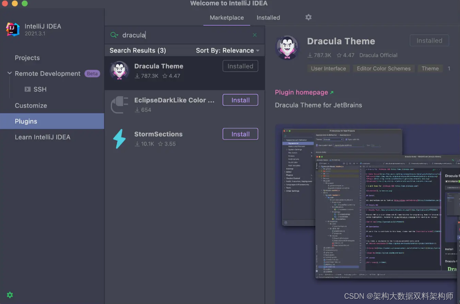Select the StormSections result title

tap(158, 134)
